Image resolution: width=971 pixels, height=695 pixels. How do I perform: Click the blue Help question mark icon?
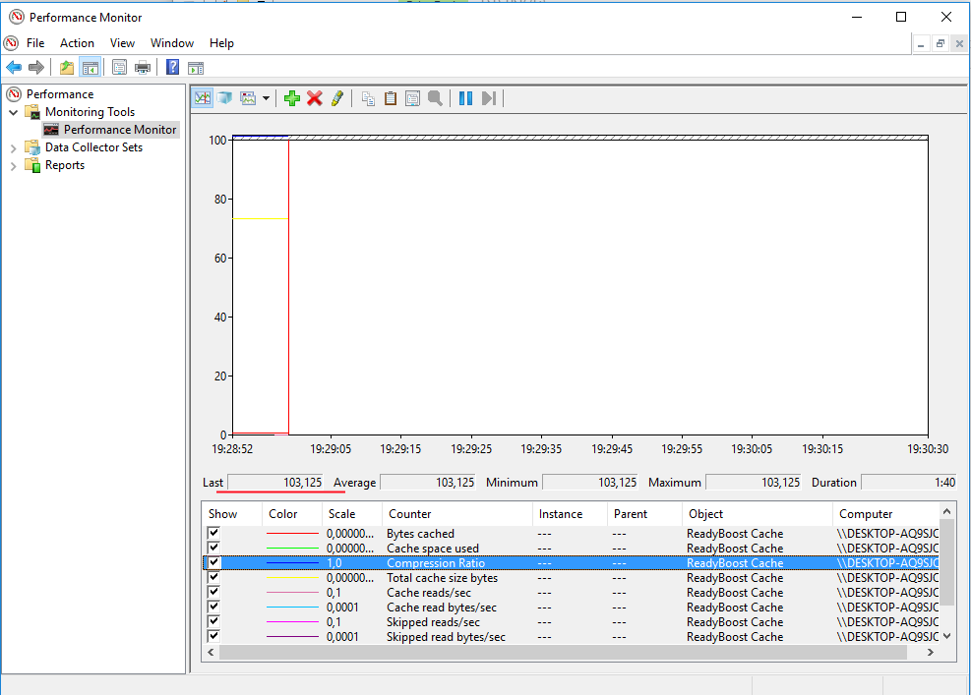pyautogui.click(x=173, y=67)
